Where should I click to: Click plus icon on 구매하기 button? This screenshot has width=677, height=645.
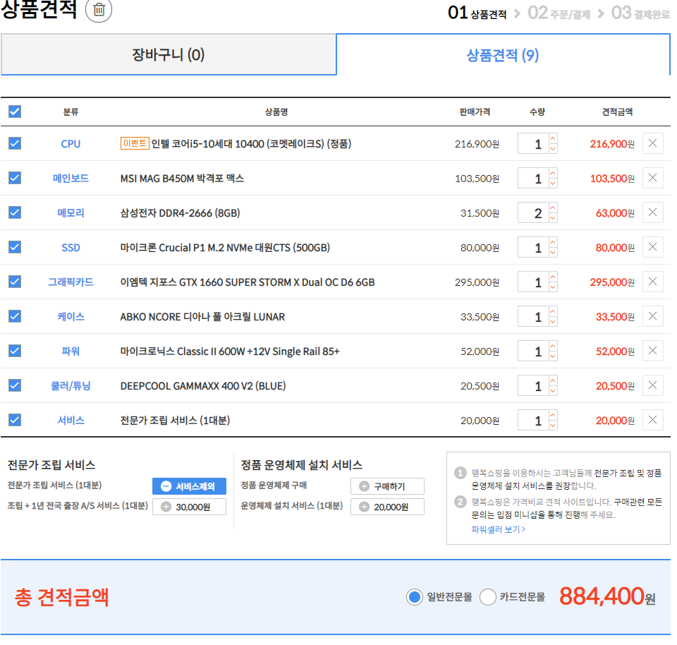point(364,486)
